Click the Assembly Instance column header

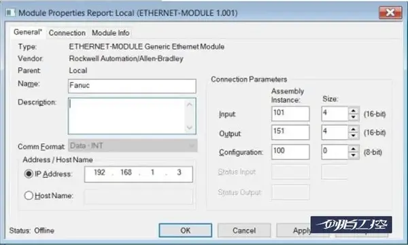(288, 95)
